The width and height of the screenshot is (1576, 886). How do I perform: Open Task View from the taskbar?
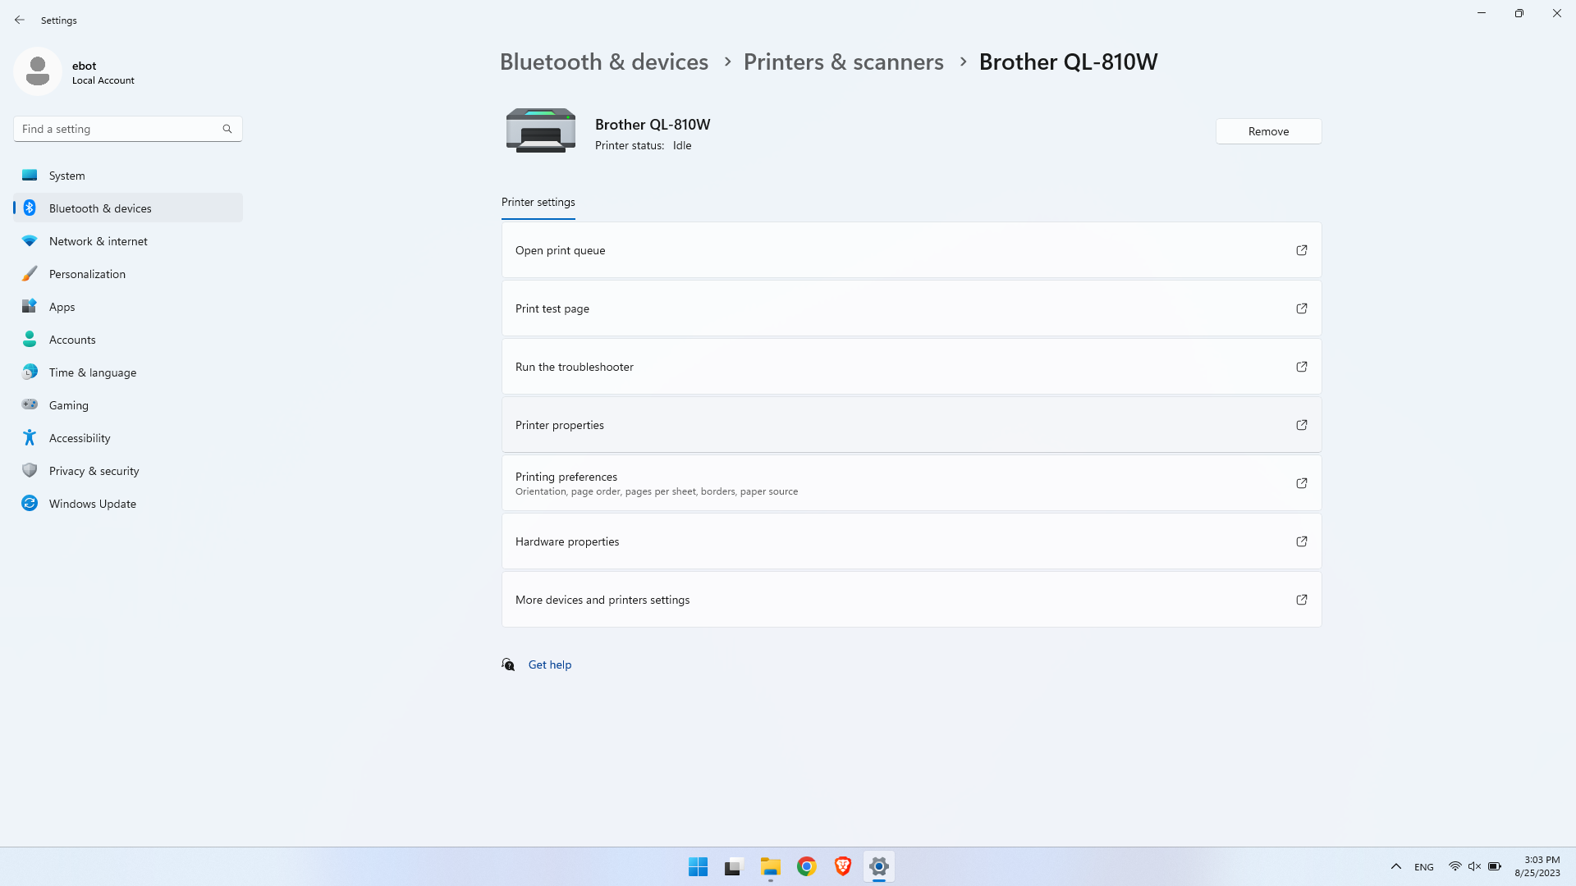[734, 866]
